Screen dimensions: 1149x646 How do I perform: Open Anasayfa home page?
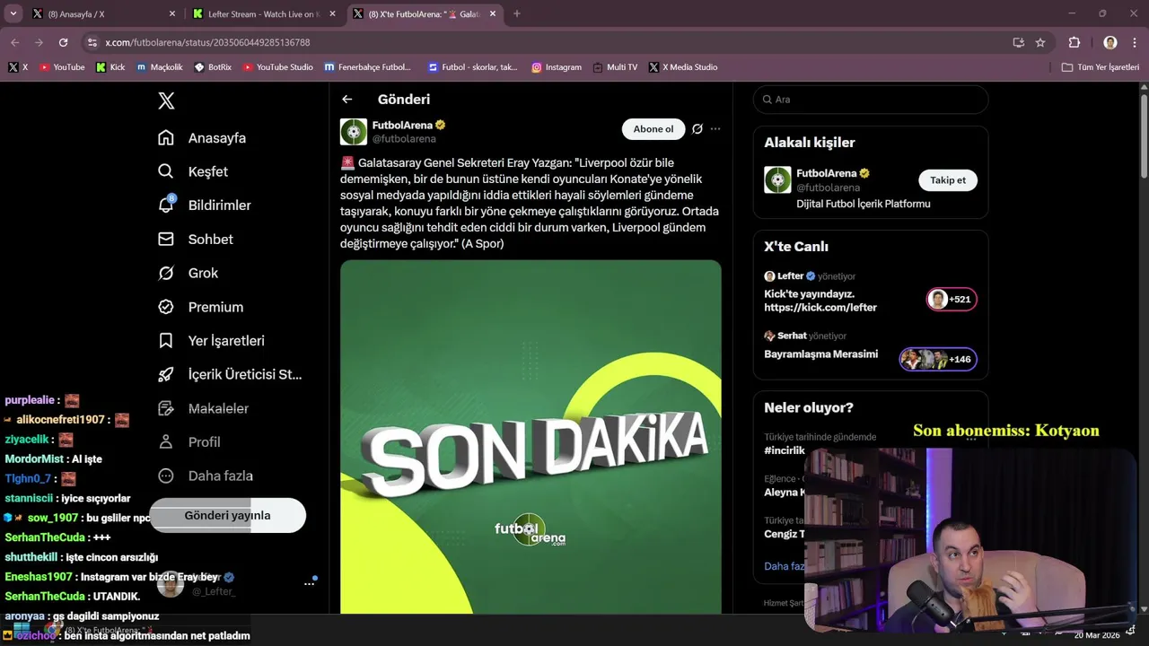click(x=202, y=138)
